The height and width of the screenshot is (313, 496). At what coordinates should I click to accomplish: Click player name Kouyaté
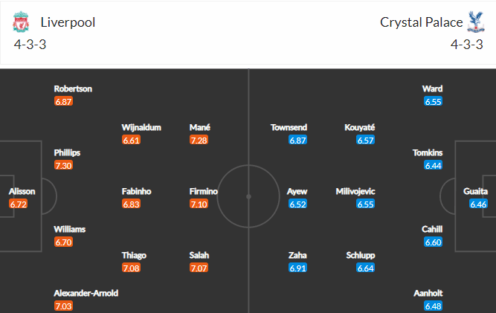pyautogui.click(x=360, y=127)
